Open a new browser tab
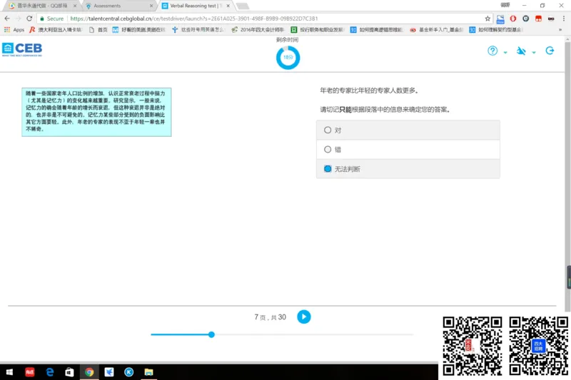Image resolution: width=571 pixels, height=380 pixels. pos(243,6)
